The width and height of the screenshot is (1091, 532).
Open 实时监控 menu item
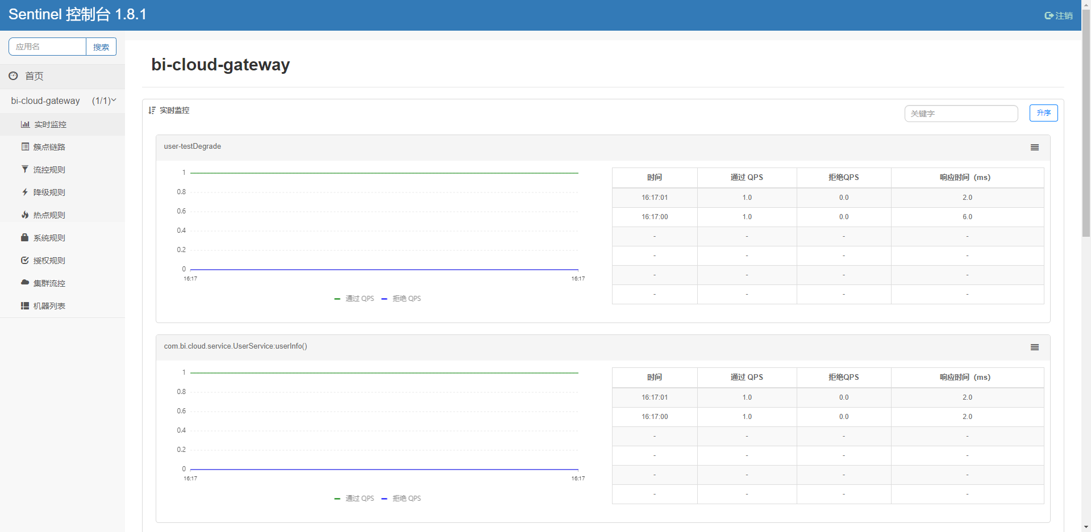click(63, 124)
